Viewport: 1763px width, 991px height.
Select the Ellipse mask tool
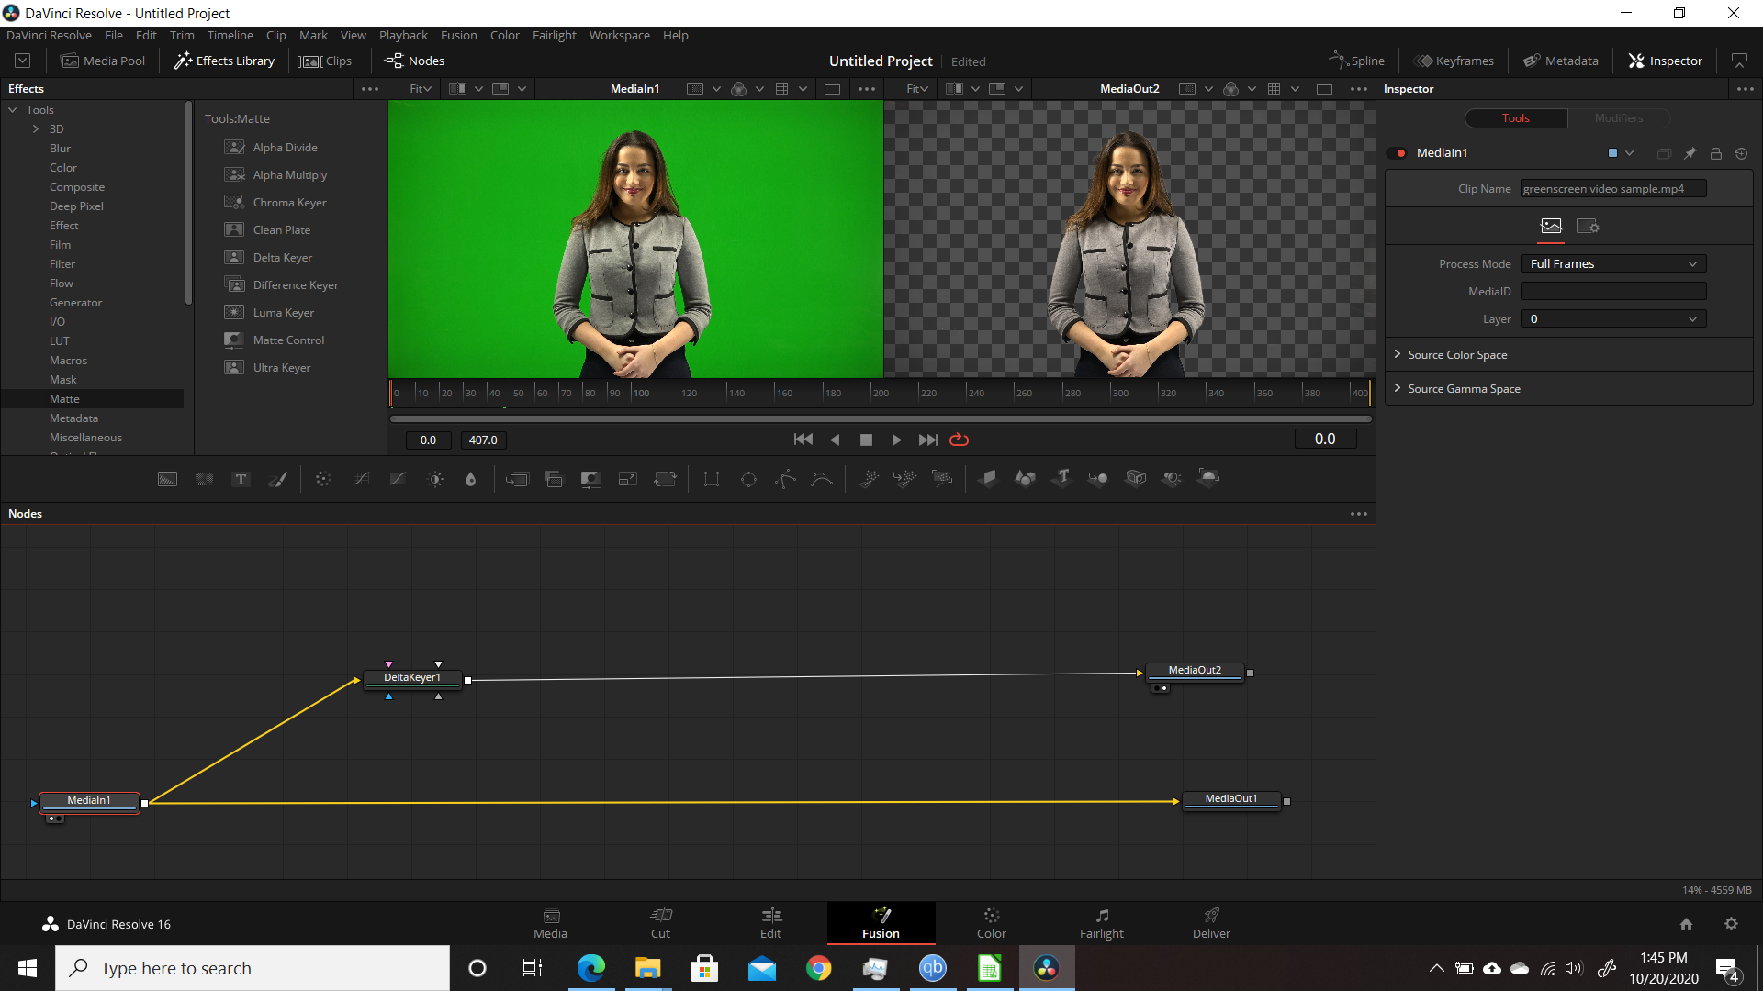(748, 479)
